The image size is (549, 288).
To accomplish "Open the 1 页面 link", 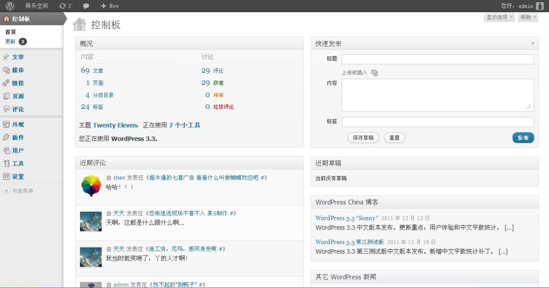I will (x=95, y=83).
